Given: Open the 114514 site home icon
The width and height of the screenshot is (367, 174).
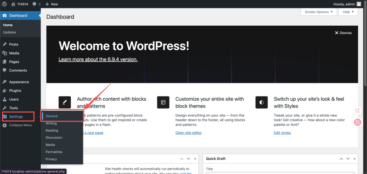Looking at the screenshot, I should point(13,4).
